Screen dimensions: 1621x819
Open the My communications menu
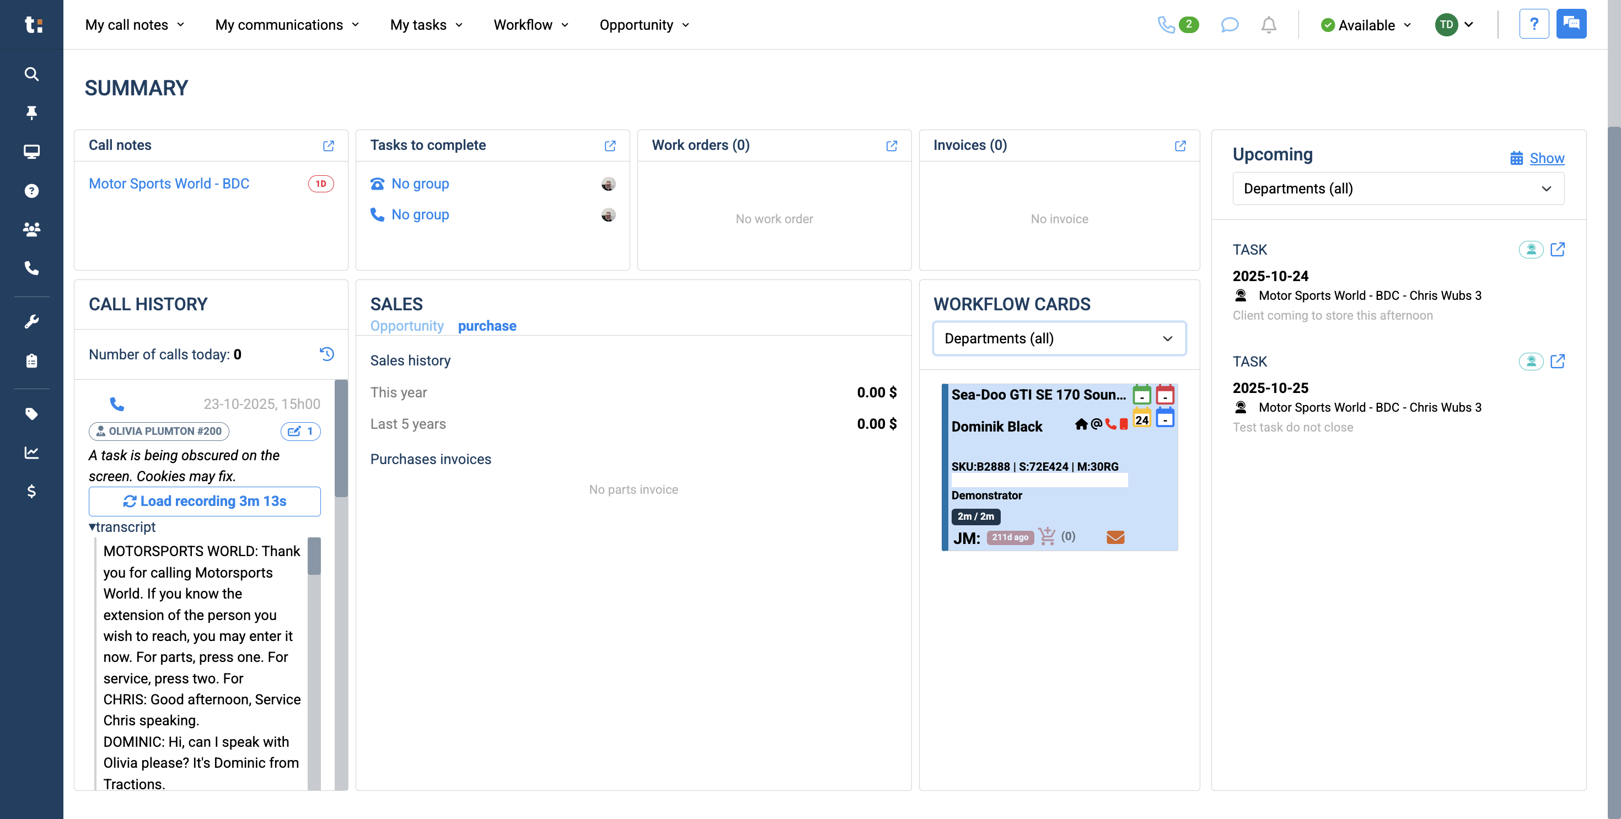pos(287,25)
